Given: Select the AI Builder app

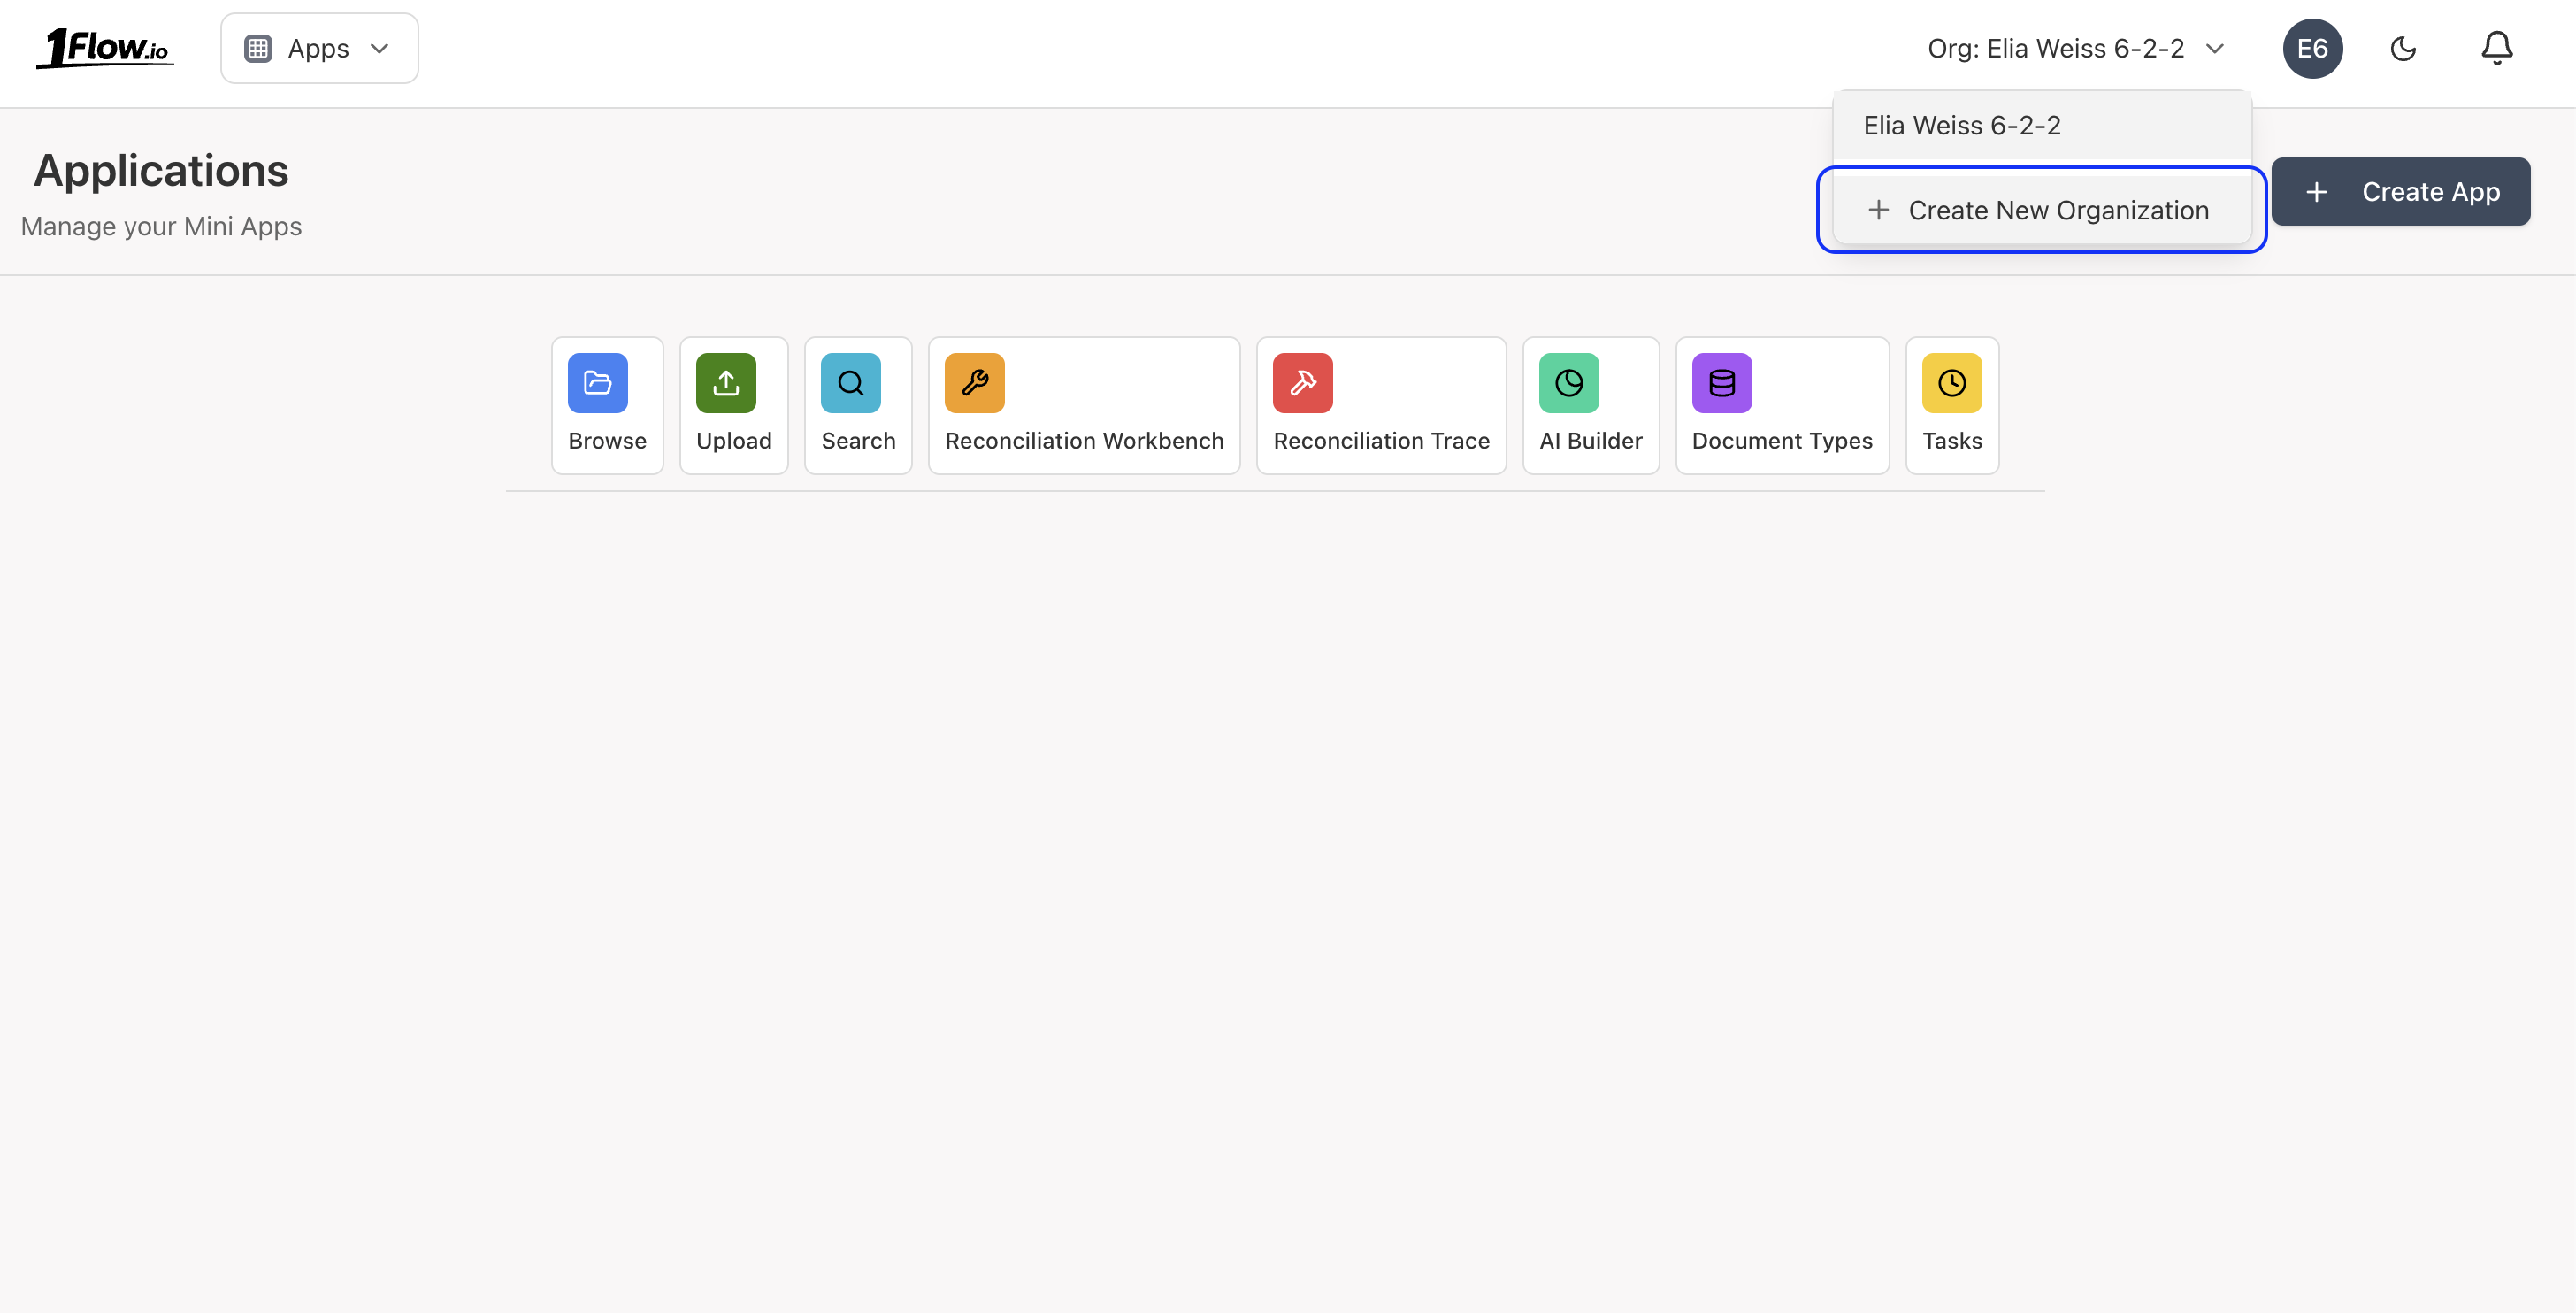Looking at the screenshot, I should pyautogui.click(x=1590, y=405).
